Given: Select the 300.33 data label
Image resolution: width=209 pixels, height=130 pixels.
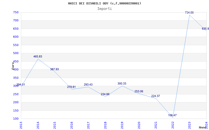Looking at the screenshot, I should click(122, 83).
